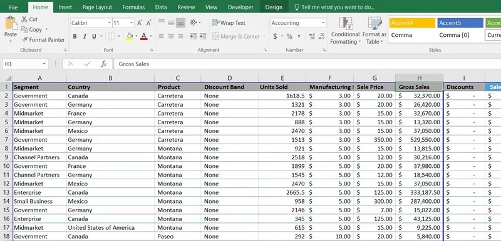
Task: Open the Name Box dropdown arrow
Action: (44, 64)
